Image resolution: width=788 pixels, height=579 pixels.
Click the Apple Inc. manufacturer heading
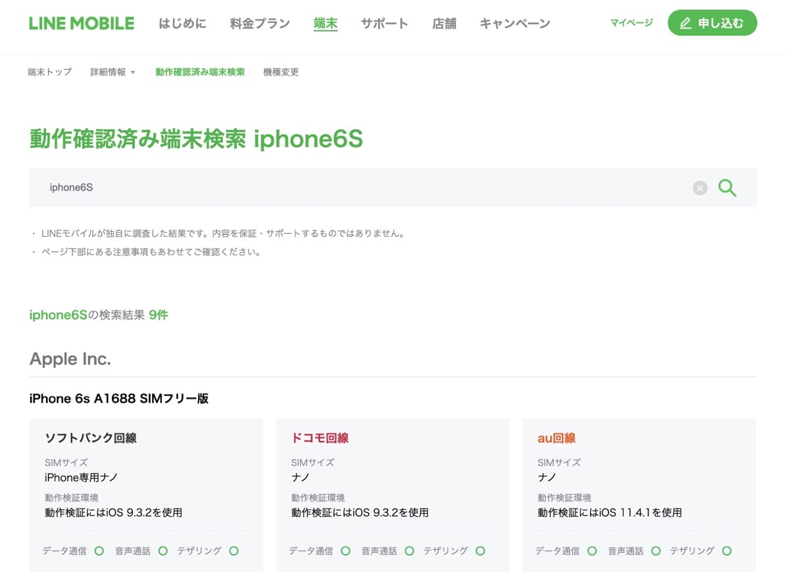coord(70,359)
